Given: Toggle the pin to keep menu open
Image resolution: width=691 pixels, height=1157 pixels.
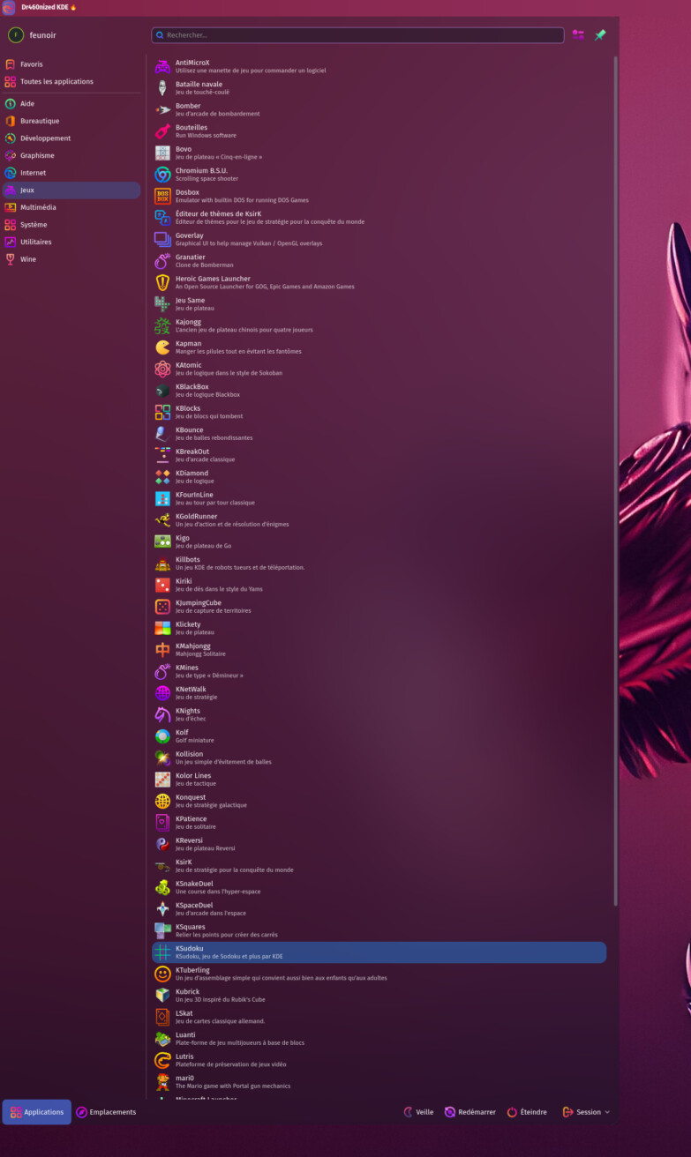Looking at the screenshot, I should [600, 35].
